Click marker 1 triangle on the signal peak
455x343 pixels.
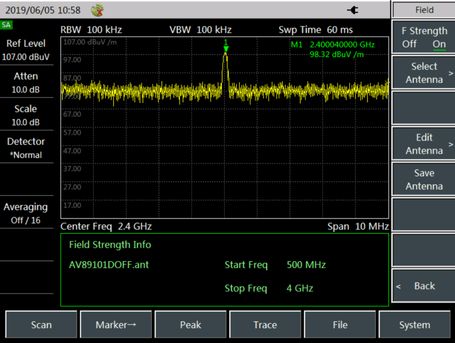click(226, 48)
